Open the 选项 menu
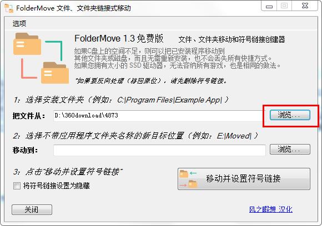 click(x=19, y=23)
